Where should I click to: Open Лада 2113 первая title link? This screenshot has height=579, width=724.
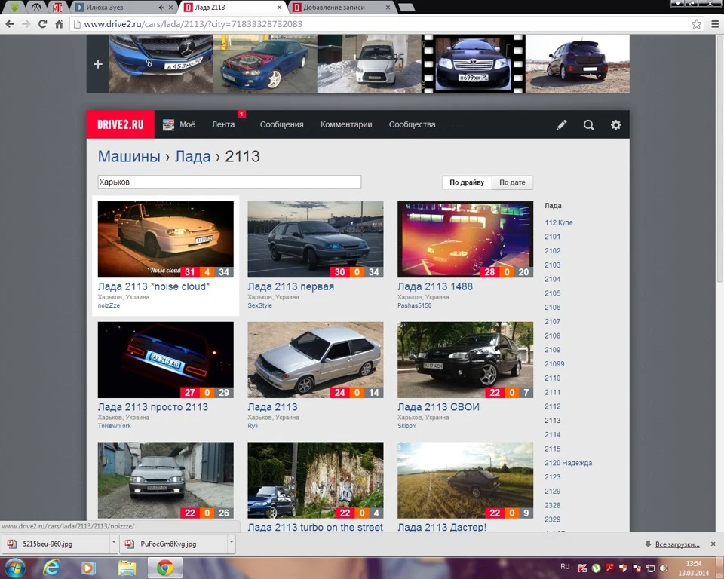(x=291, y=286)
